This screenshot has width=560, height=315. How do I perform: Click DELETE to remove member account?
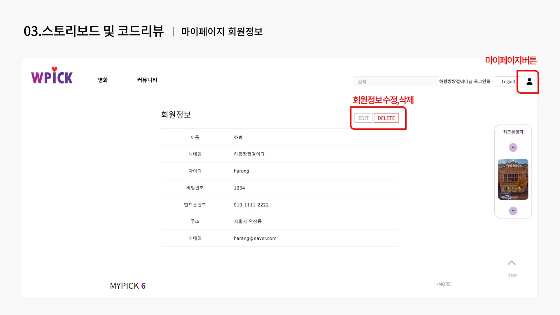386,118
